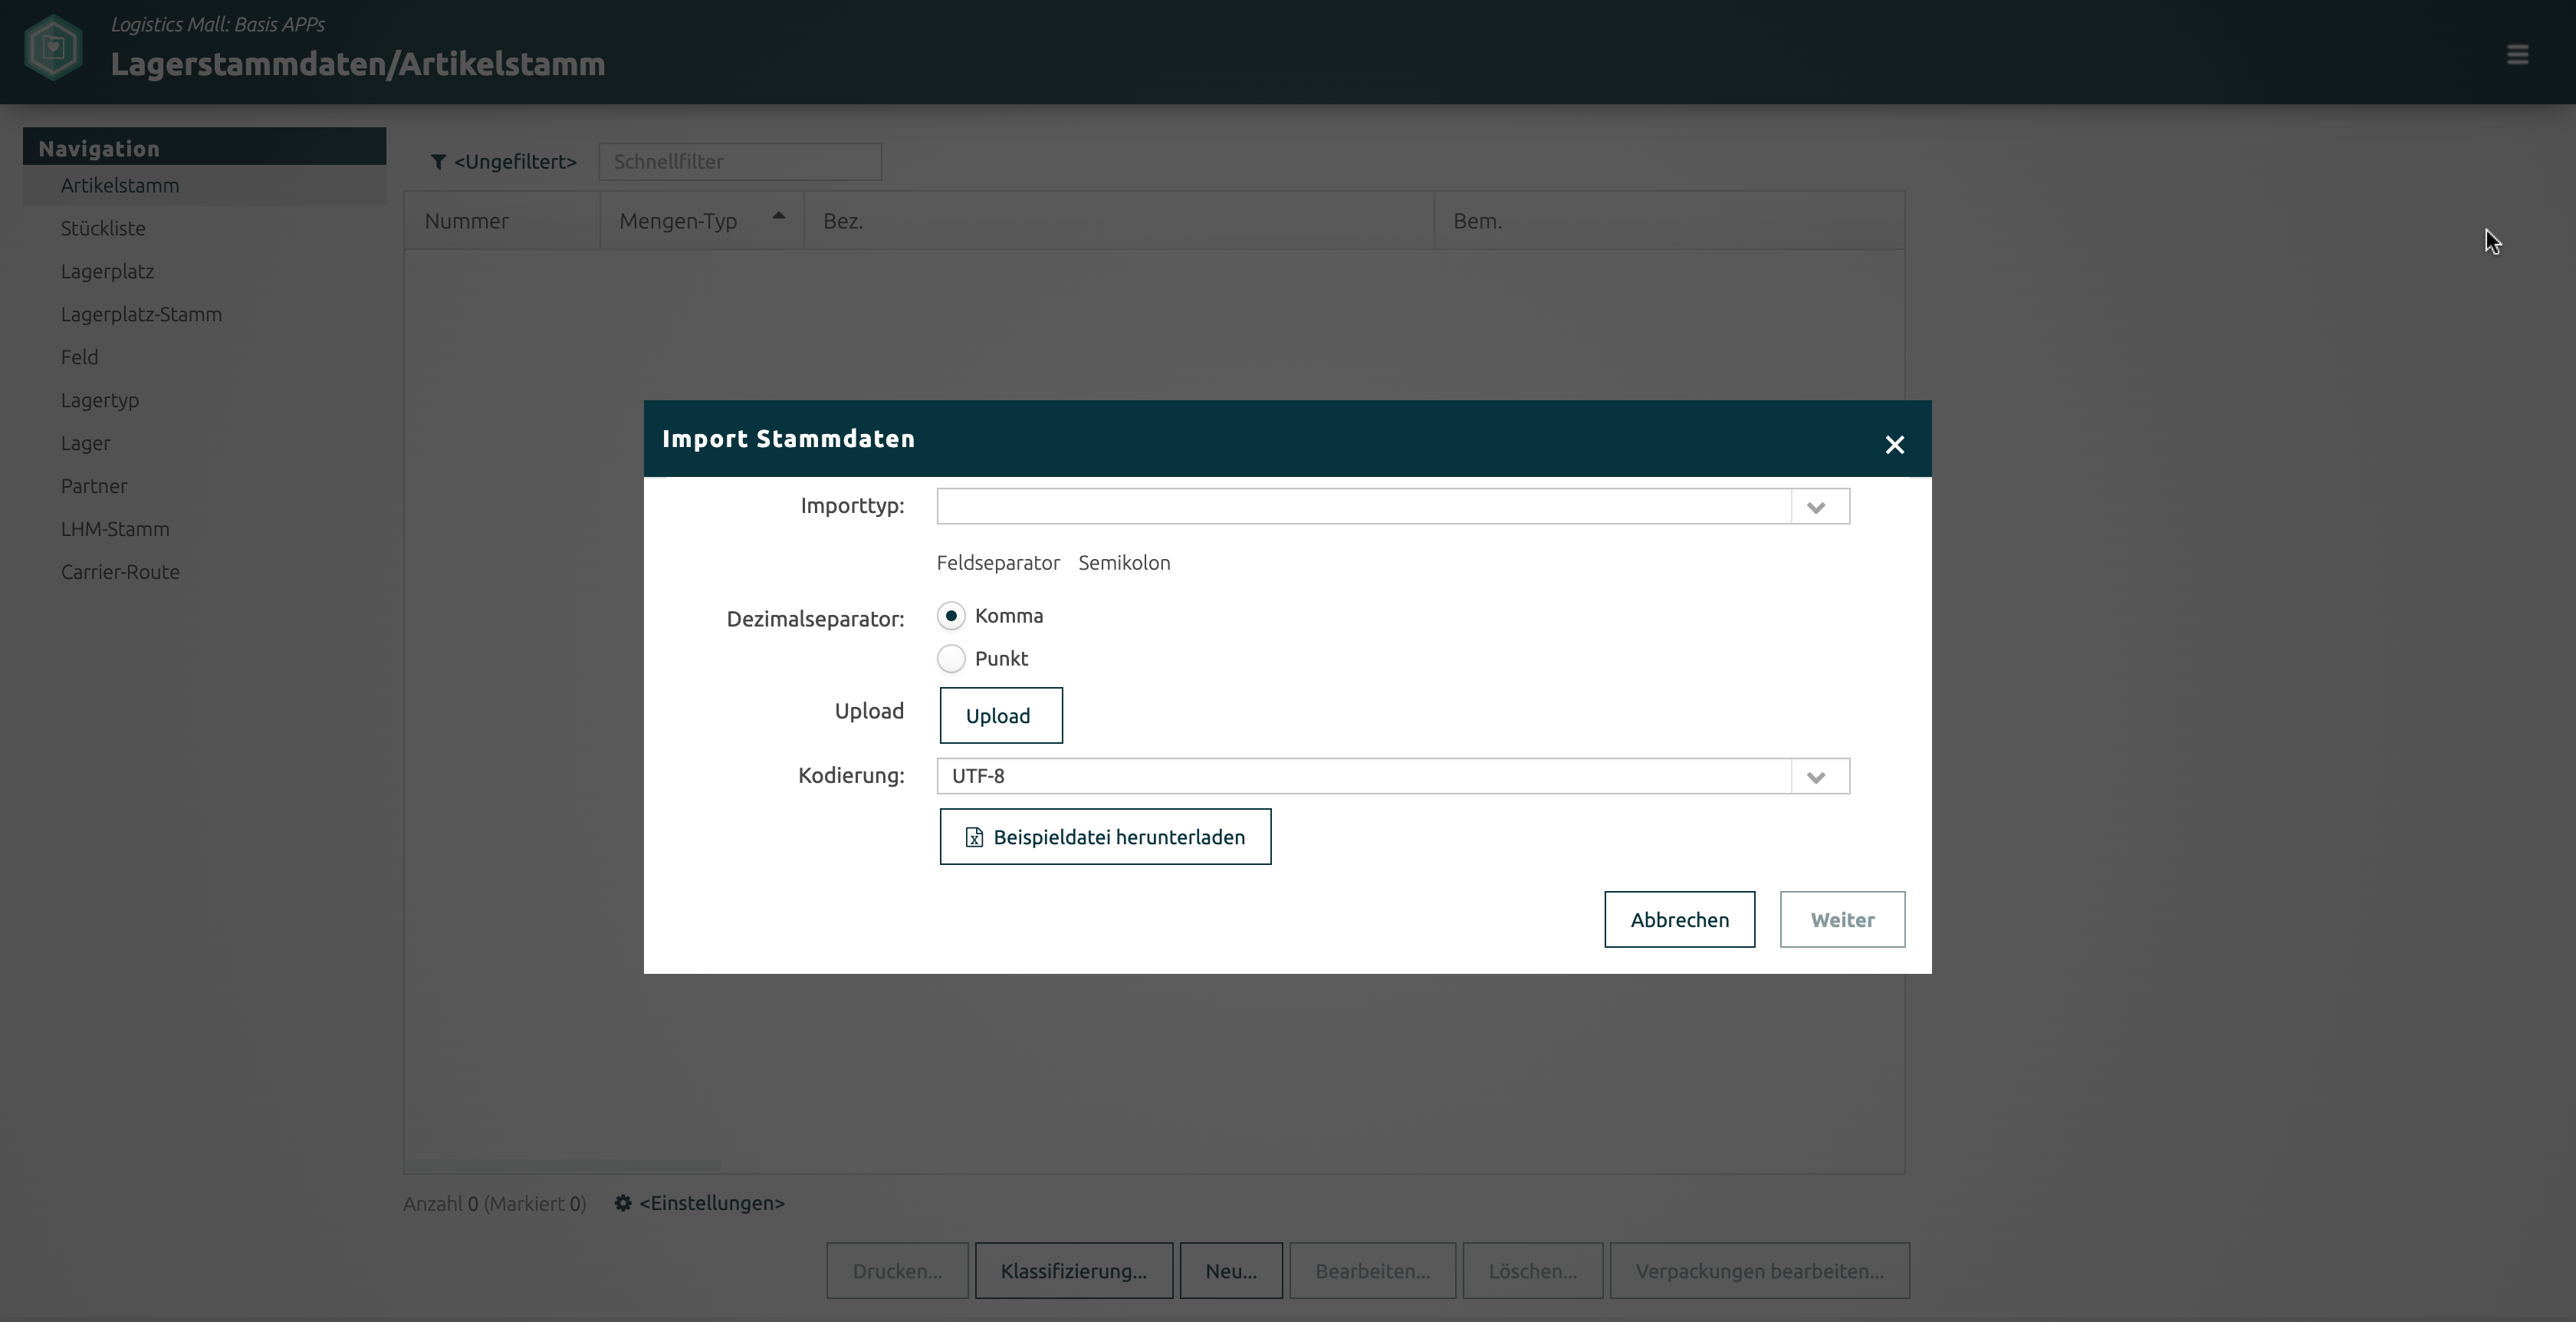Go to Lagerplatz-Stamm navigation entry

[x=141, y=315]
